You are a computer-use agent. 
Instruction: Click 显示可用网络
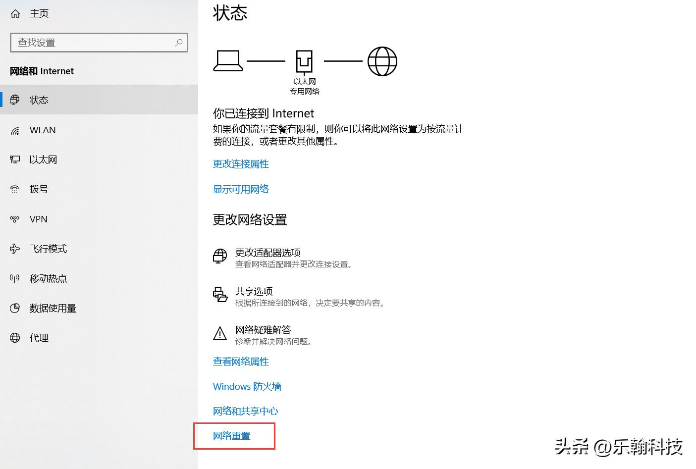pyautogui.click(x=241, y=189)
